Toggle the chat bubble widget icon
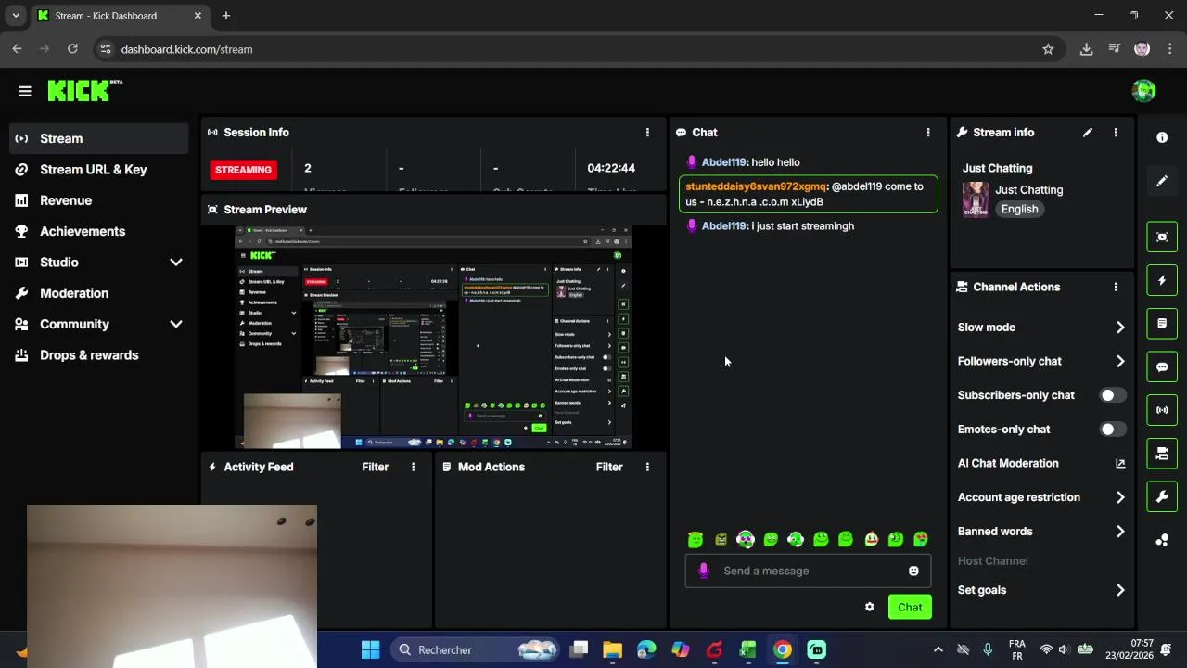This screenshot has height=668, width=1187. tap(1162, 366)
